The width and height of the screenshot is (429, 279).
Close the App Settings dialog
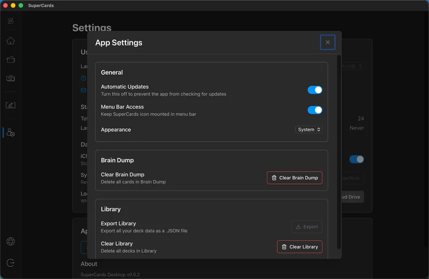(328, 42)
